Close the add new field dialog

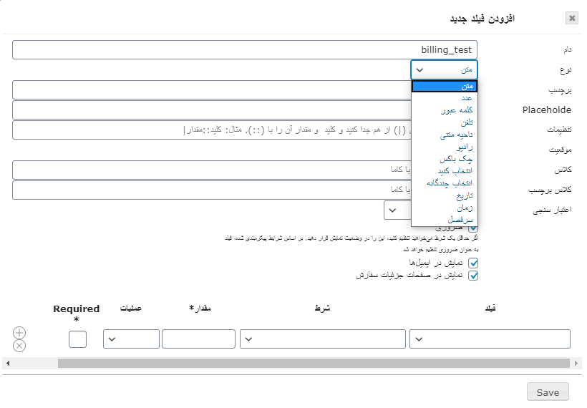coord(572,18)
